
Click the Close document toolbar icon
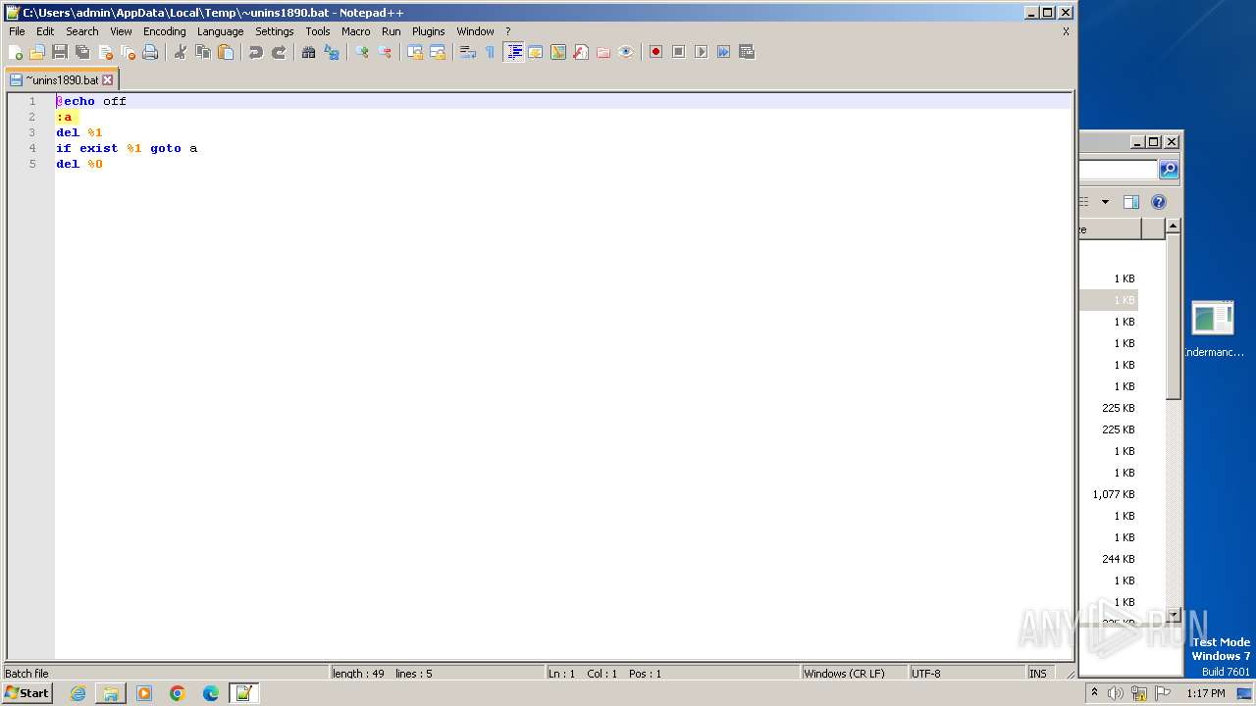pos(105,52)
